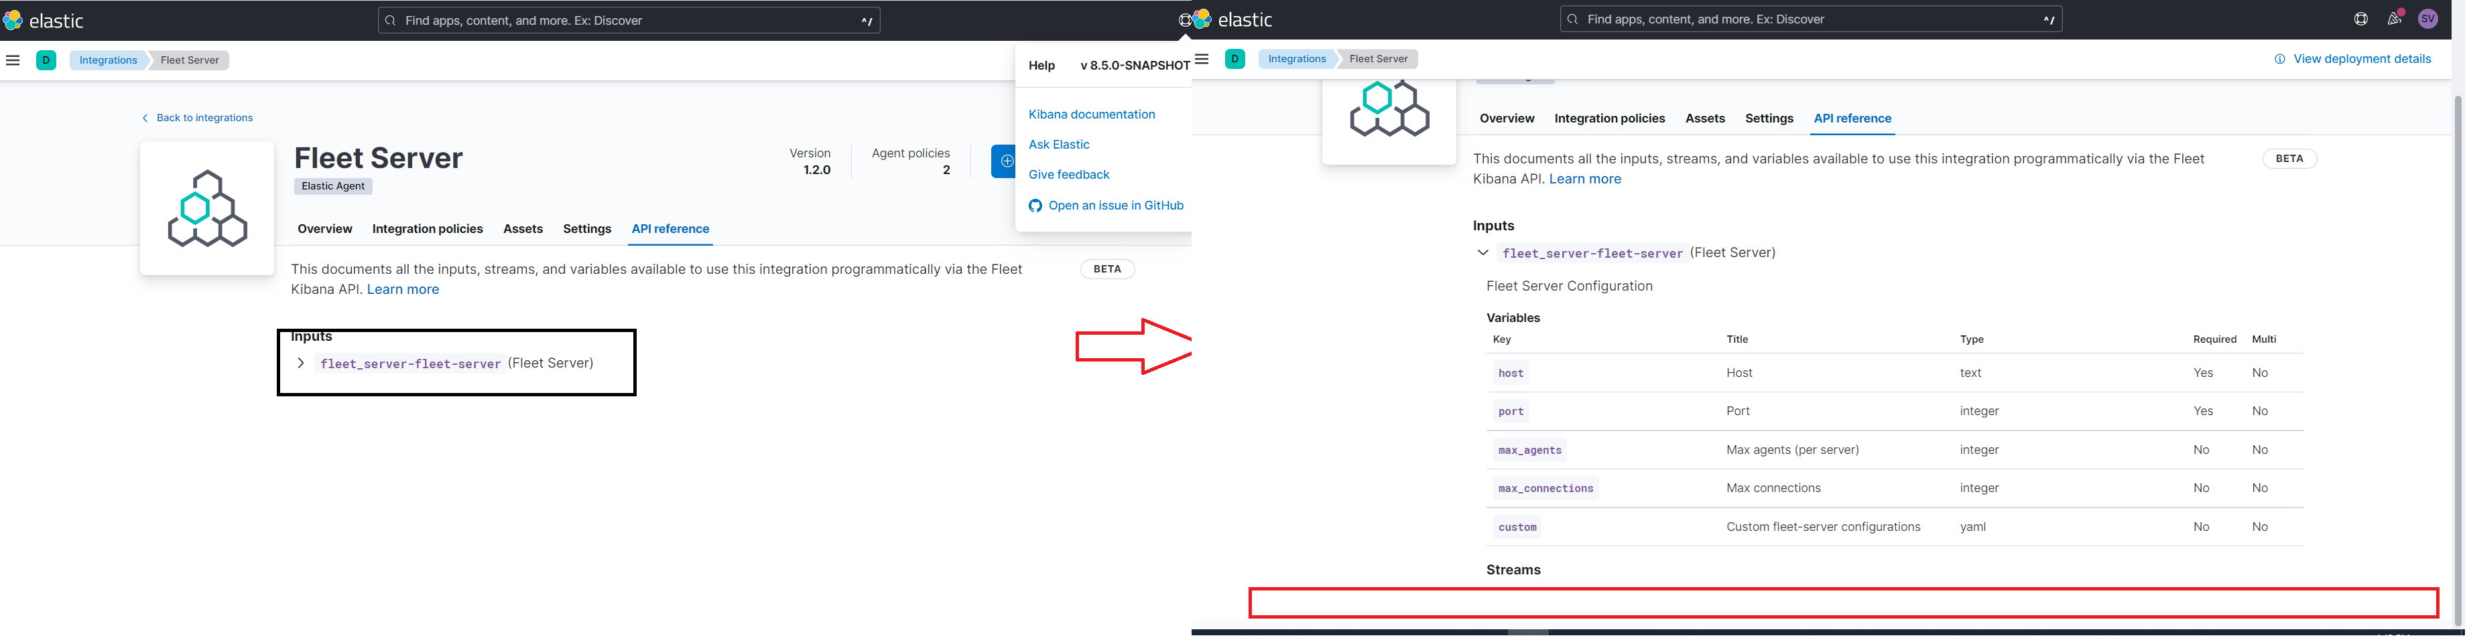Click the GitHub icon in the Help menu
The width and height of the screenshot is (2469, 638).
coord(1035,205)
